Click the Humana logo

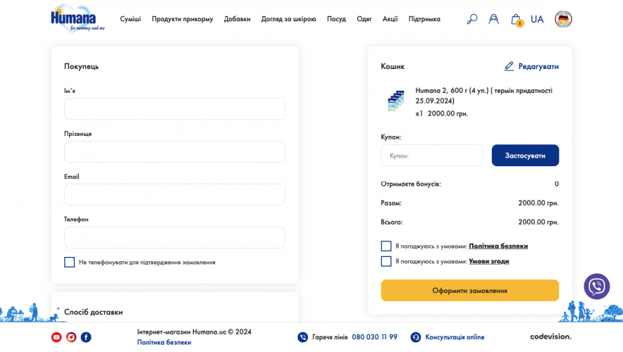(78, 18)
